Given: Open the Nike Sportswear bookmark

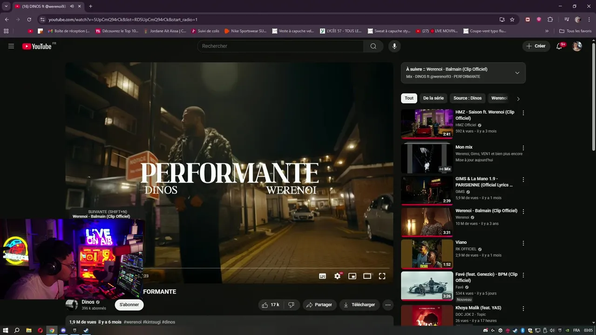Looking at the screenshot, I should coord(245,31).
